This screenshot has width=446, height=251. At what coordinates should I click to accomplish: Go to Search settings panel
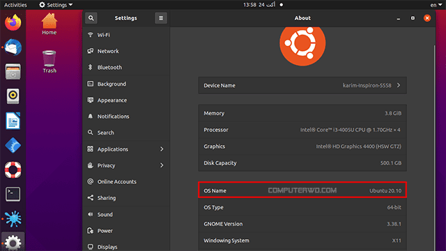[126, 132]
